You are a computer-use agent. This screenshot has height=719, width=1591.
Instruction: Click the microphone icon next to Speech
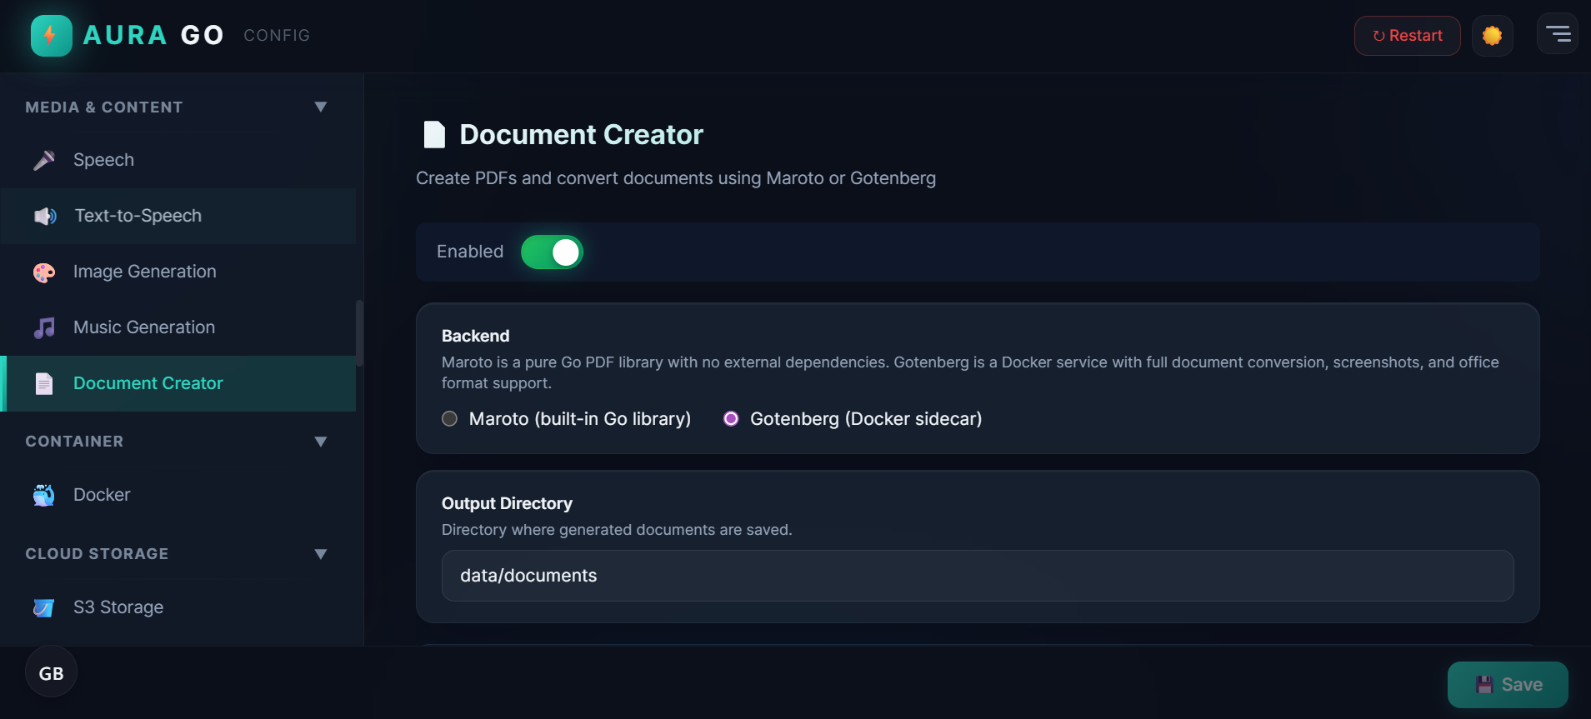(44, 160)
